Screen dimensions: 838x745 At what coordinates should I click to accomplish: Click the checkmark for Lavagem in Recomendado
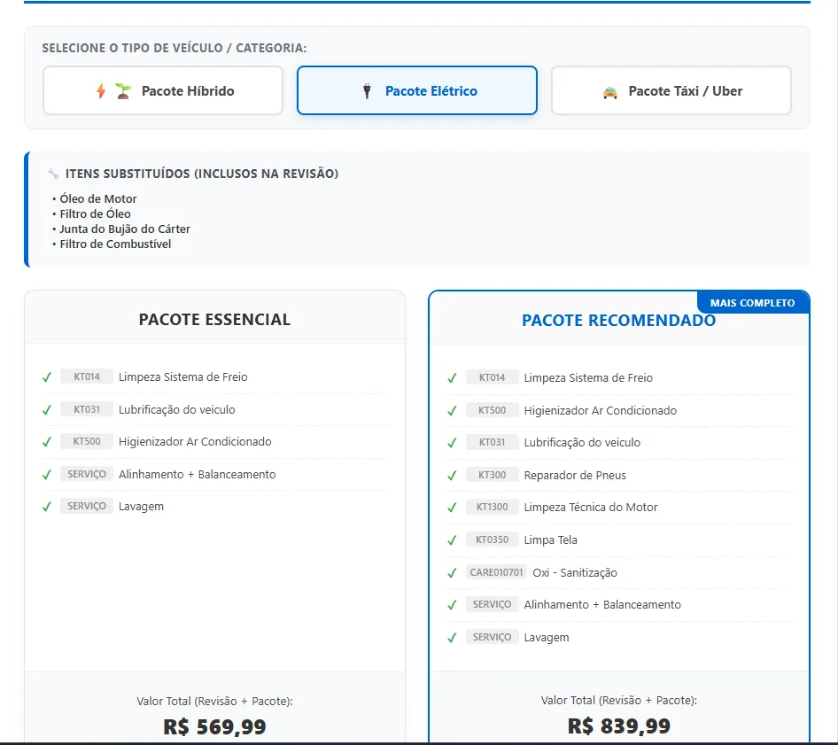[452, 638]
